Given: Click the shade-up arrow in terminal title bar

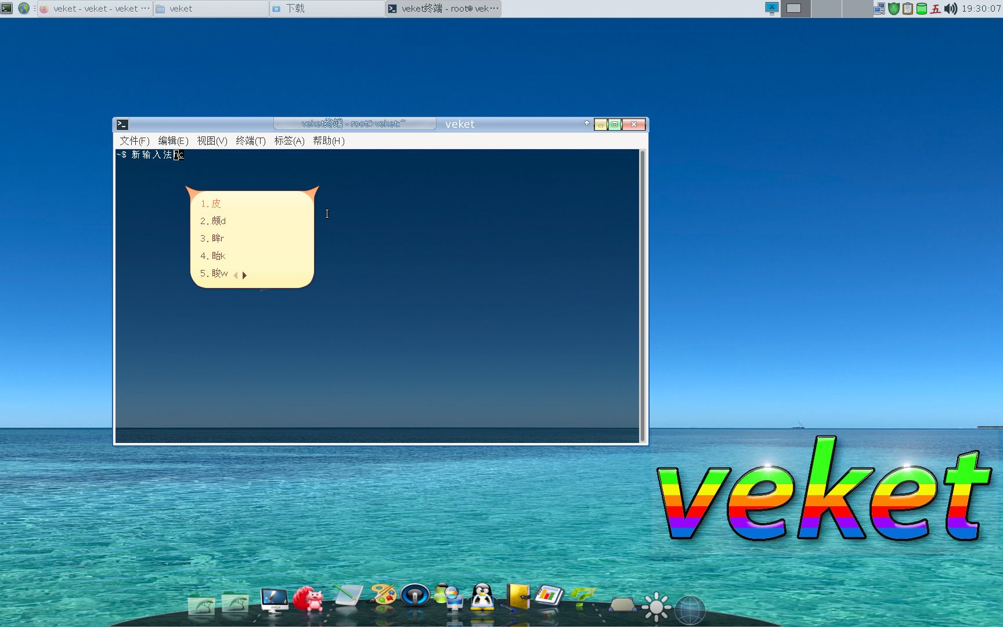Looking at the screenshot, I should pyautogui.click(x=587, y=124).
